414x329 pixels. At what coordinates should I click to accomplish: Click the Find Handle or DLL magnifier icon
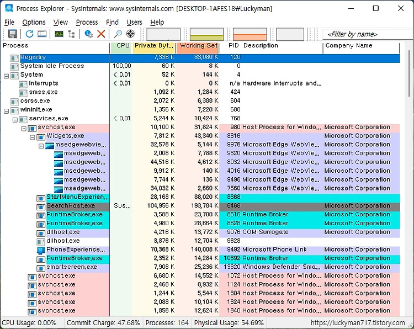[x=118, y=34]
